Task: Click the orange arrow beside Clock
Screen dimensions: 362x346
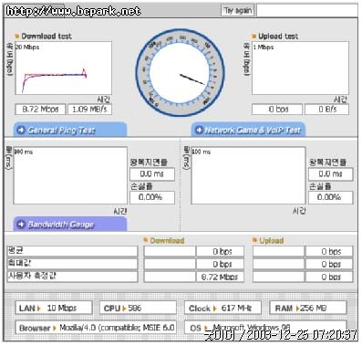Action: pos(214,309)
